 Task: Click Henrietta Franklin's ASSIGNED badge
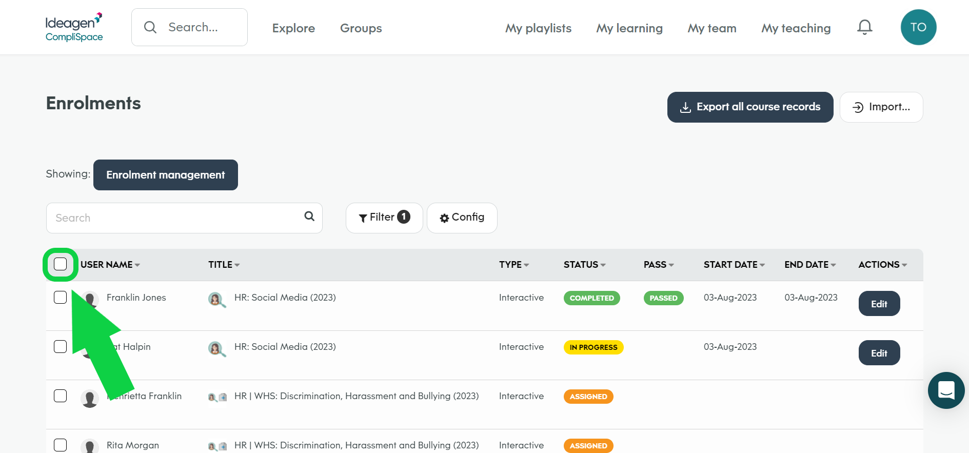(588, 397)
